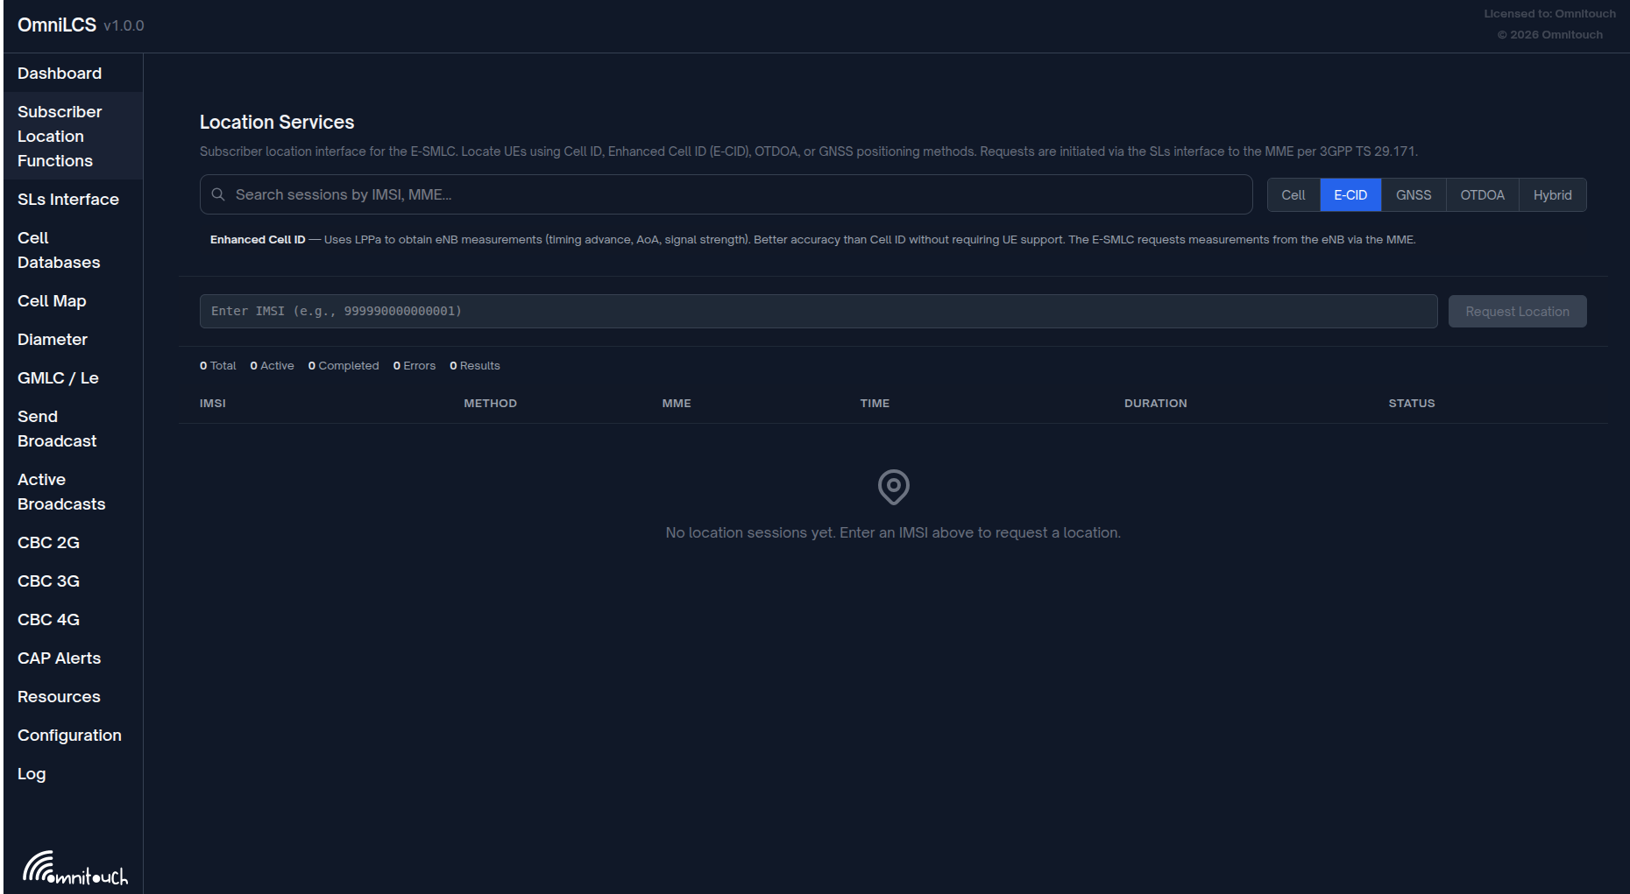
Task: Choose the OTDOA positioning method
Action: pos(1482,195)
